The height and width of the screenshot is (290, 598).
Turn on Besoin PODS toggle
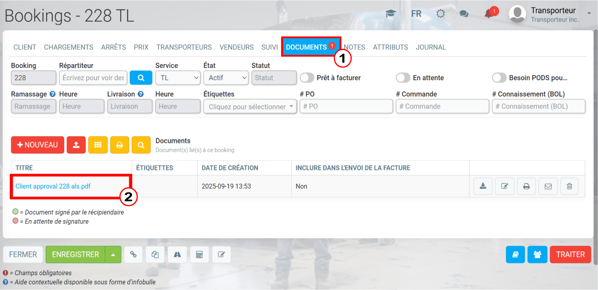point(499,78)
